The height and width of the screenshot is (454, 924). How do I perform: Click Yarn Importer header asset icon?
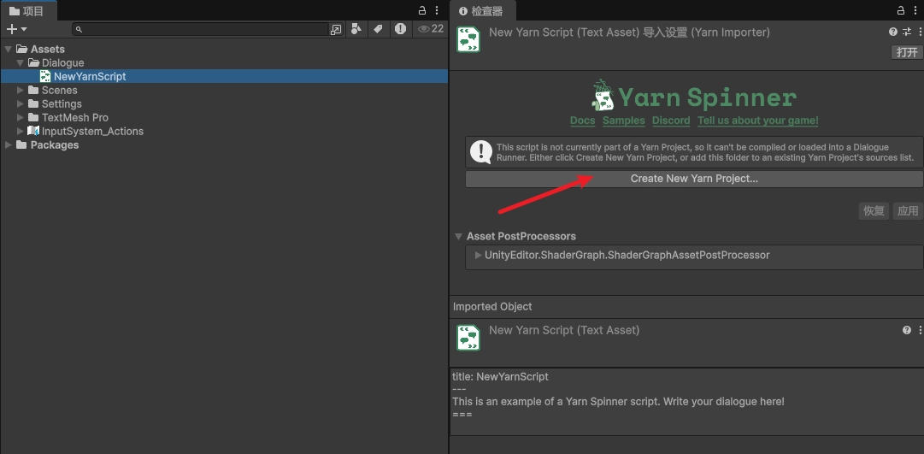pyautogui.click(x=468, y=39)
